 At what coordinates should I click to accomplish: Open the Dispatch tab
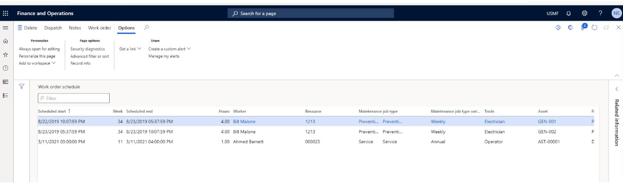point(53,28)
